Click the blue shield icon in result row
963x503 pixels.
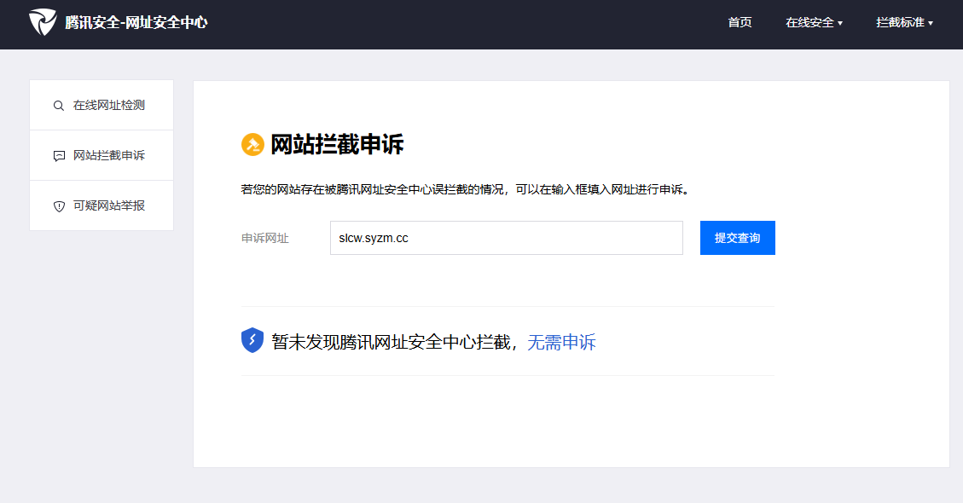pos(252,340)
